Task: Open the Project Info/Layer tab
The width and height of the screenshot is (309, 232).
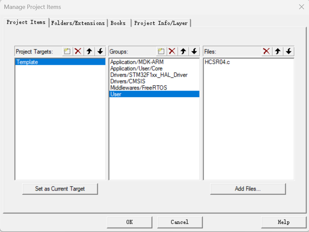Action: pyautogui.click(x=161, y=23)
